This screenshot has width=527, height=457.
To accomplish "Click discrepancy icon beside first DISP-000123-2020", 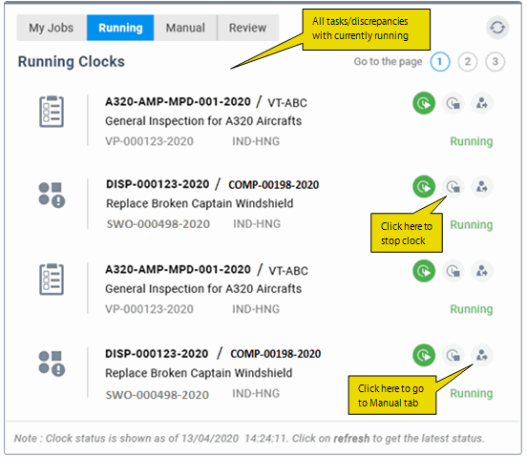I will click(x=52, y=195).
